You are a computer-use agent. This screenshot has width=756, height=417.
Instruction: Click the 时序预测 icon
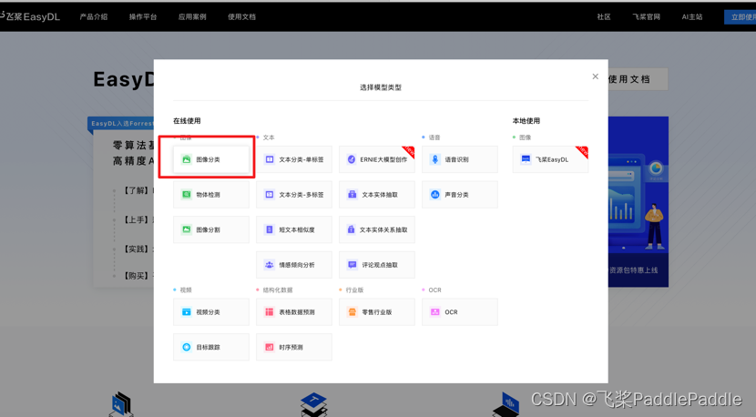(x=270, y=347)
